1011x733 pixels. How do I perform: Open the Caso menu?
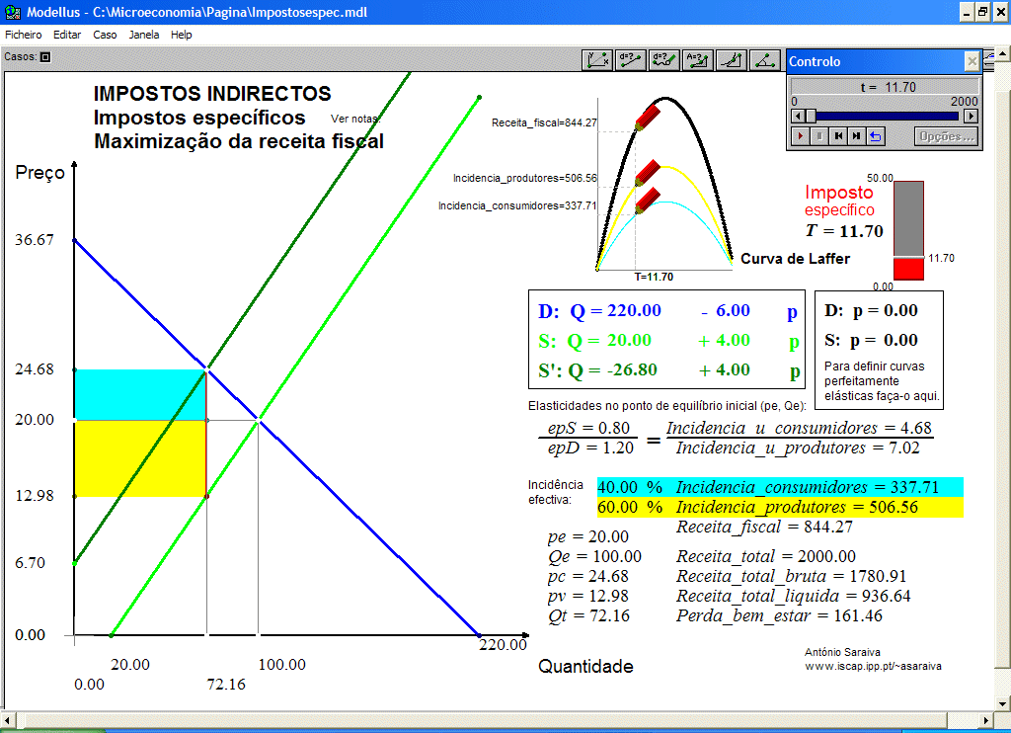click(x=105, y=34)
